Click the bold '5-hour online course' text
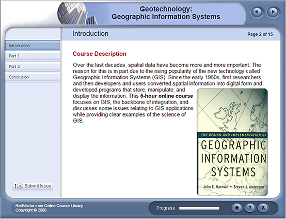 [167, 96]
